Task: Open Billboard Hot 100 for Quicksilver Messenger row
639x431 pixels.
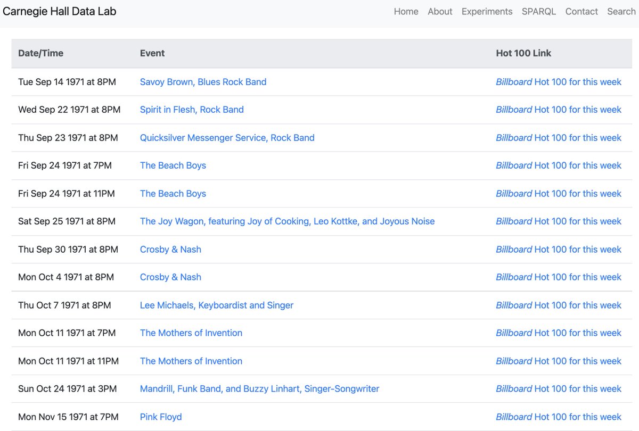Action: pyautogui.click(x=559, y=138)
